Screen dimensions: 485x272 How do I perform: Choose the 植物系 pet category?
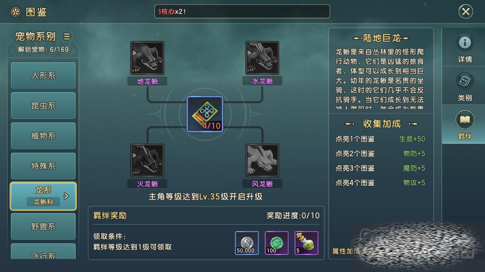coord(43,136)
